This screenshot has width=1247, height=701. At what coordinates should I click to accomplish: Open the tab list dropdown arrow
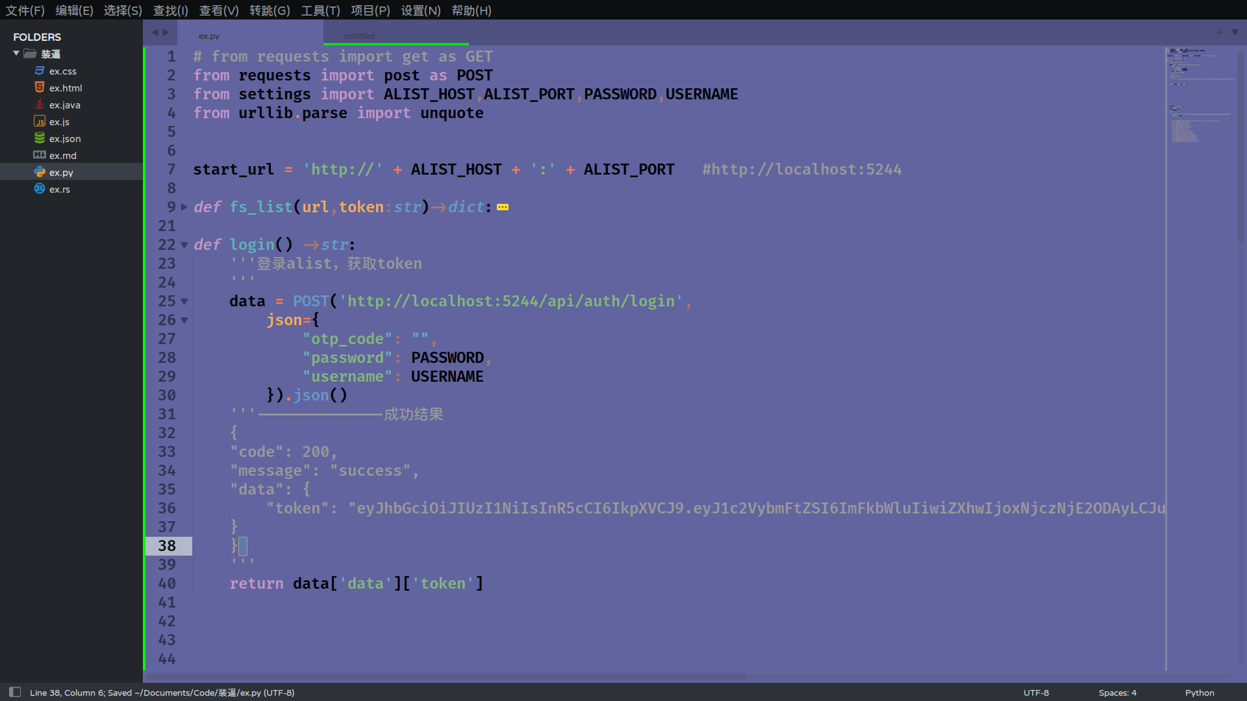(1235, 32)
